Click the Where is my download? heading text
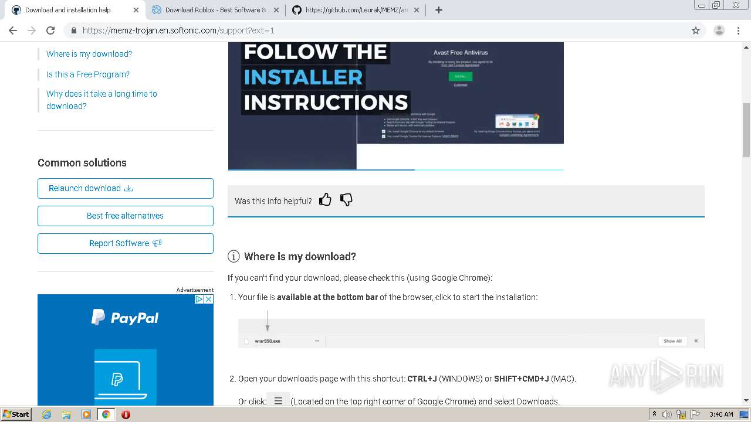 pos(300,257)
